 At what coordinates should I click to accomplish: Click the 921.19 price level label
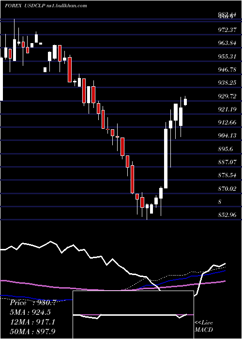227,109
